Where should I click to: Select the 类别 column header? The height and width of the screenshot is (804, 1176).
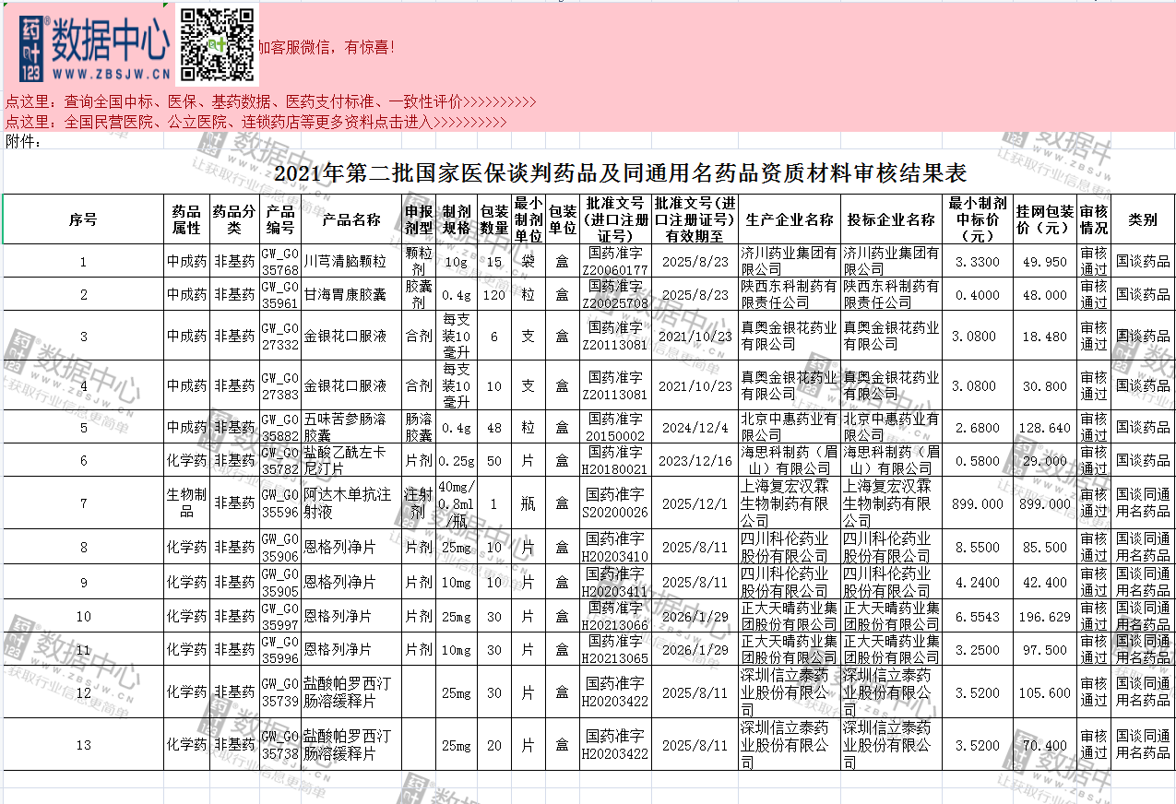[x=1144, y=219]
